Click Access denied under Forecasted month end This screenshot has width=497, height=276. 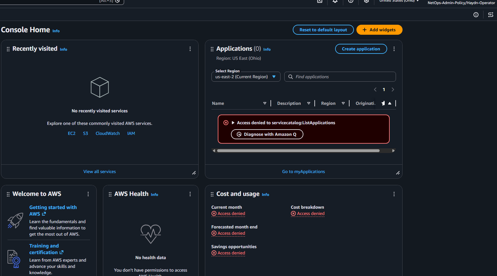tap(228, 233)
